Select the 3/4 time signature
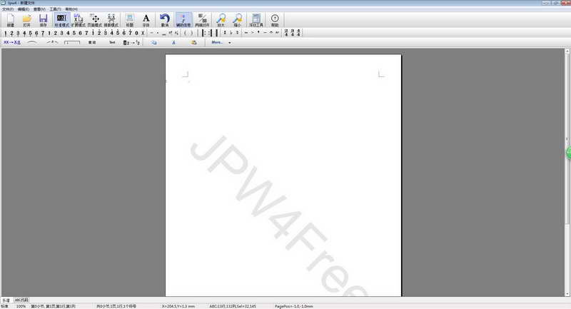The width and height of the screenshot is (571, 309). pyautogui.click(x=293, y=33)
